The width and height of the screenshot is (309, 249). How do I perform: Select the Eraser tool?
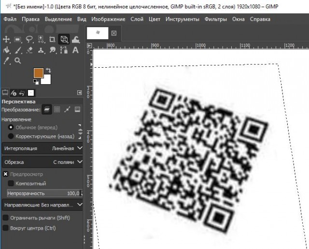pyautogui.click(x=29, y=50)
